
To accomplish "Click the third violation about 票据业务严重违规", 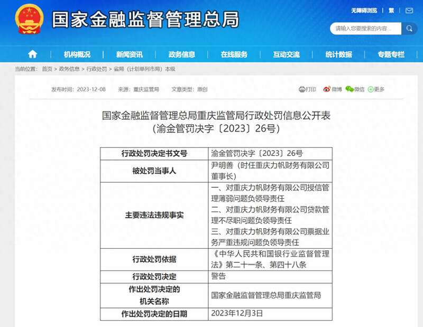I will [270, 237].
